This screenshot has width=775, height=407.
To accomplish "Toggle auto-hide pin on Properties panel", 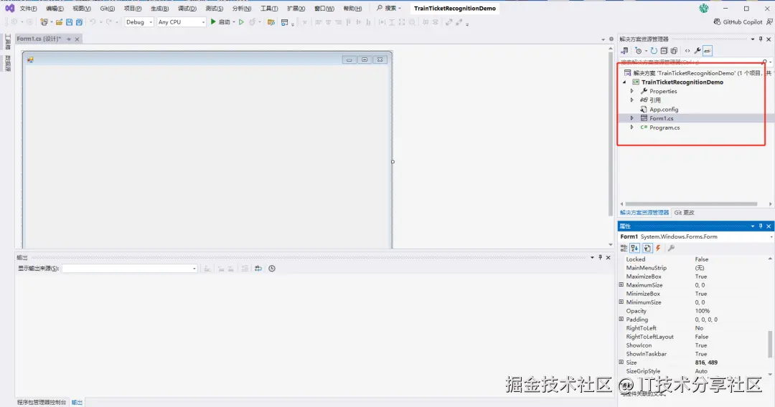I will (761, 226).
